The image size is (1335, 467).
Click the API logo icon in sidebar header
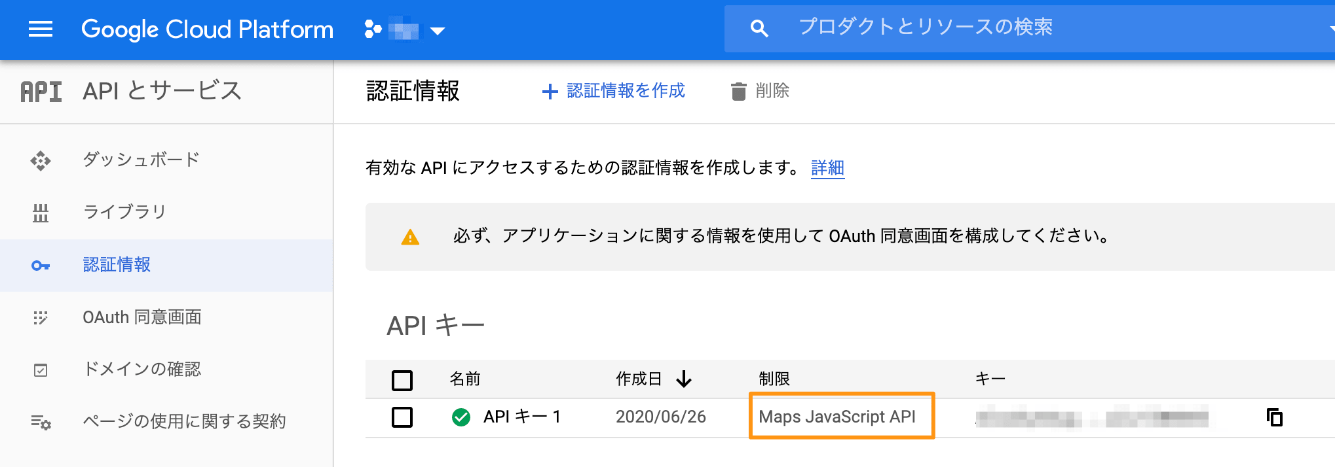[x=41, y=92]
